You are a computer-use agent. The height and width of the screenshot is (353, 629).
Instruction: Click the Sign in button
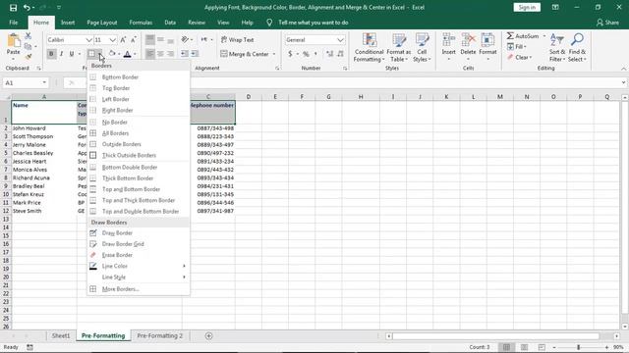point(527,7)
